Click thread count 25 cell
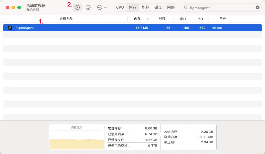Viewport: 265px width, 154px height. pyautogui.click(x=168, y=28)
